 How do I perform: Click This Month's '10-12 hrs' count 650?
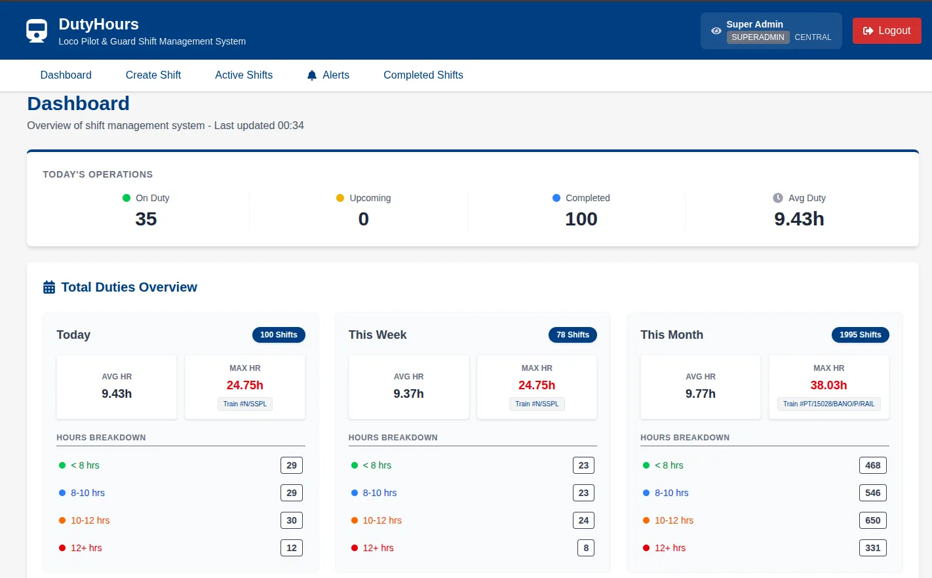pos(872,520)
